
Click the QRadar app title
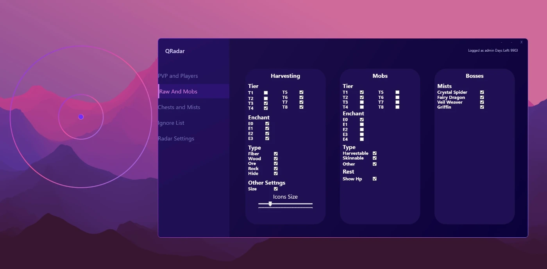pyautogui.click(x=175, y=51)
